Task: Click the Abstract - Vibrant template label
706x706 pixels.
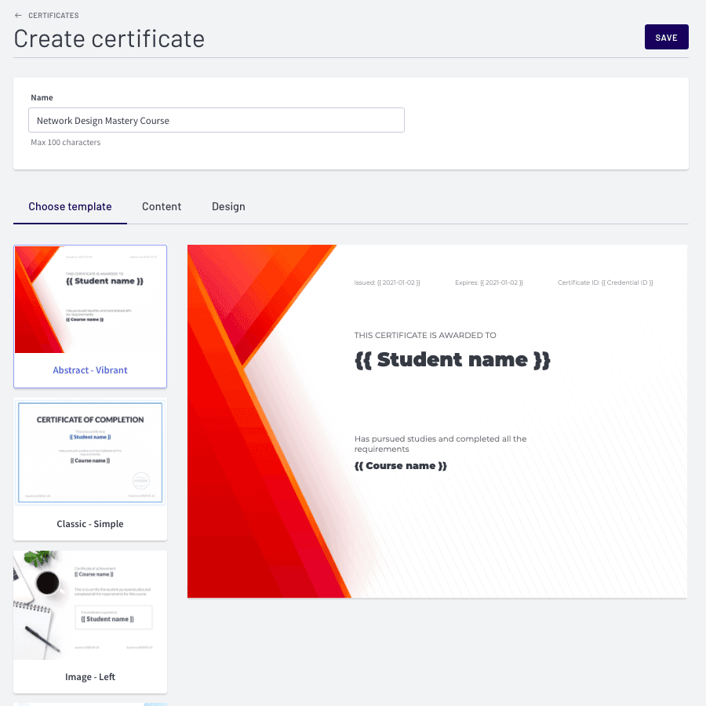Action: [90, 370]
